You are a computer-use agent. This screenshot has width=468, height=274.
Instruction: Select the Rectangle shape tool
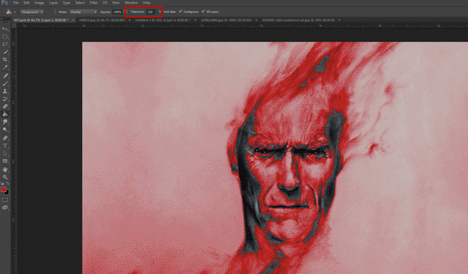(5, 161)
